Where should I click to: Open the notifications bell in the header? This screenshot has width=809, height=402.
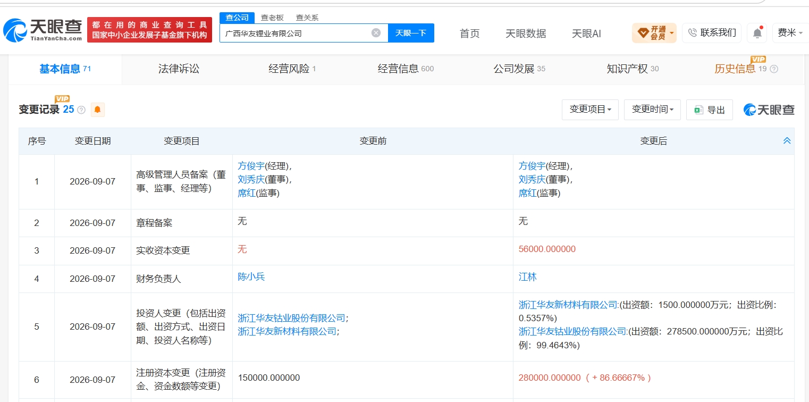click(756, 33)
